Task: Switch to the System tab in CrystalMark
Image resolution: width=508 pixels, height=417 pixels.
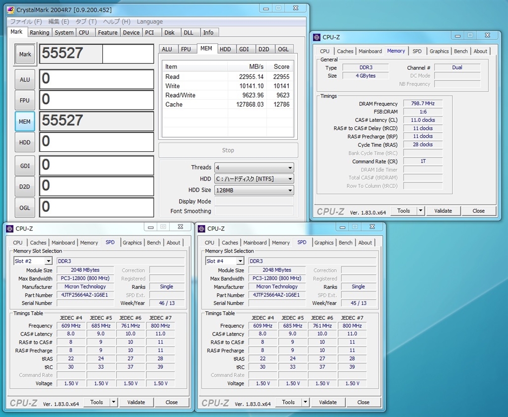Action: [x=64, y=32]
